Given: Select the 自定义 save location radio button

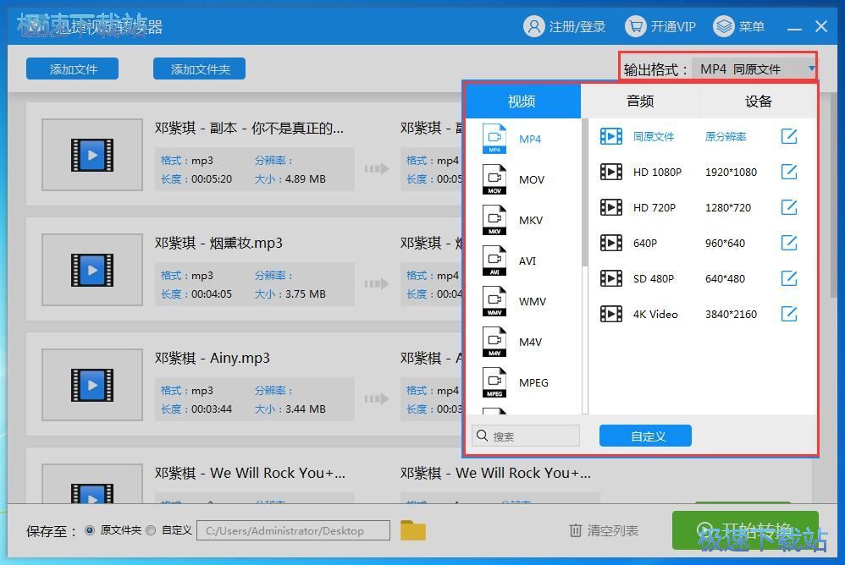Looking at the screenshot, I should click(x=152, y=530).
